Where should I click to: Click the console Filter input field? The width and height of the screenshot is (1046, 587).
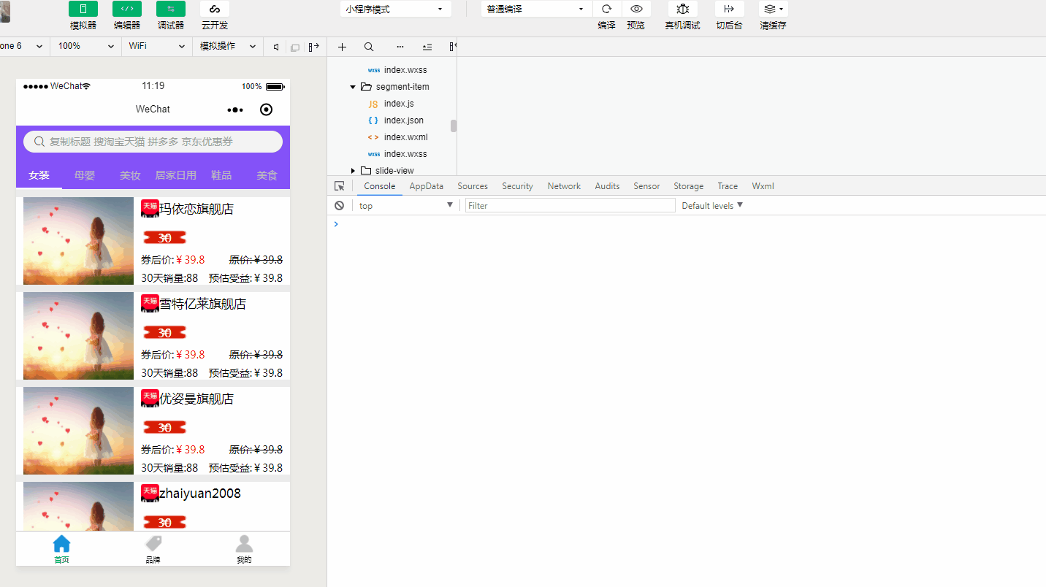click(x=570, y=205)
